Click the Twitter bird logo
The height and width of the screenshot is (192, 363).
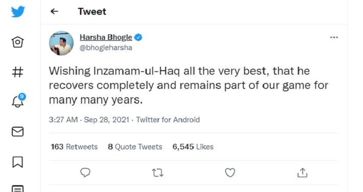[18, 12]
